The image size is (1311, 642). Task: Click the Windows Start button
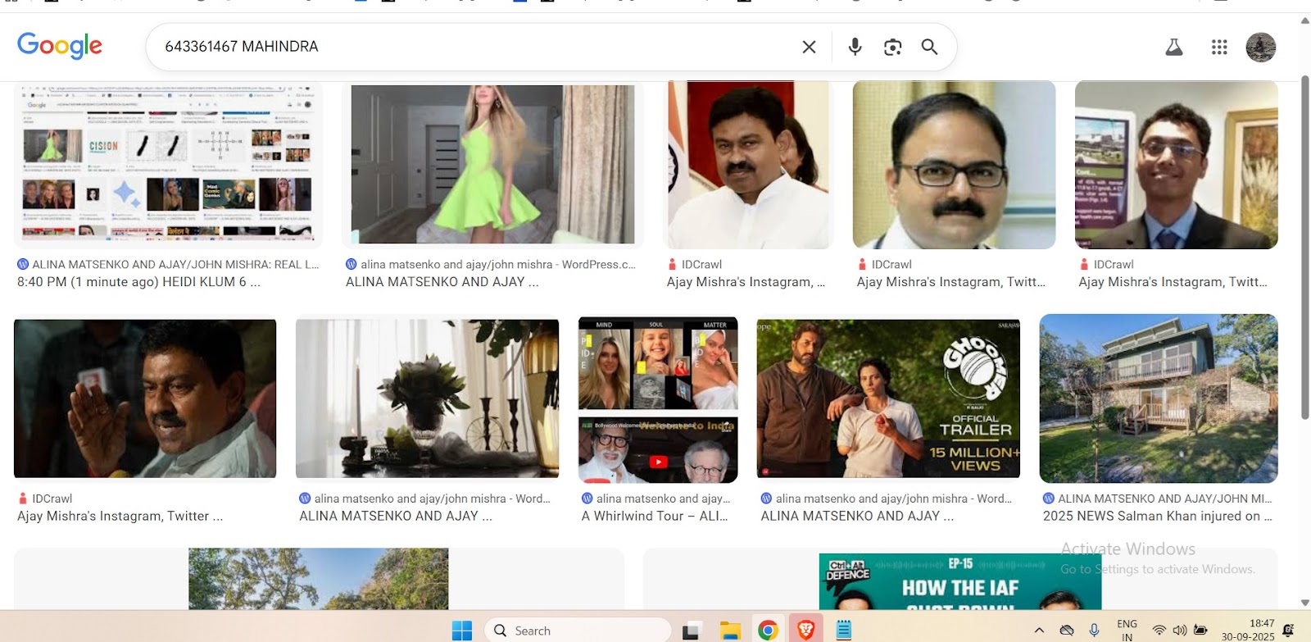coord(462,630)
